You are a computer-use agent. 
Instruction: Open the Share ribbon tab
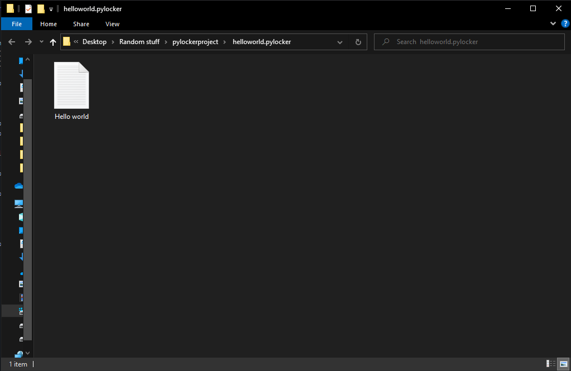coord(81,24)
